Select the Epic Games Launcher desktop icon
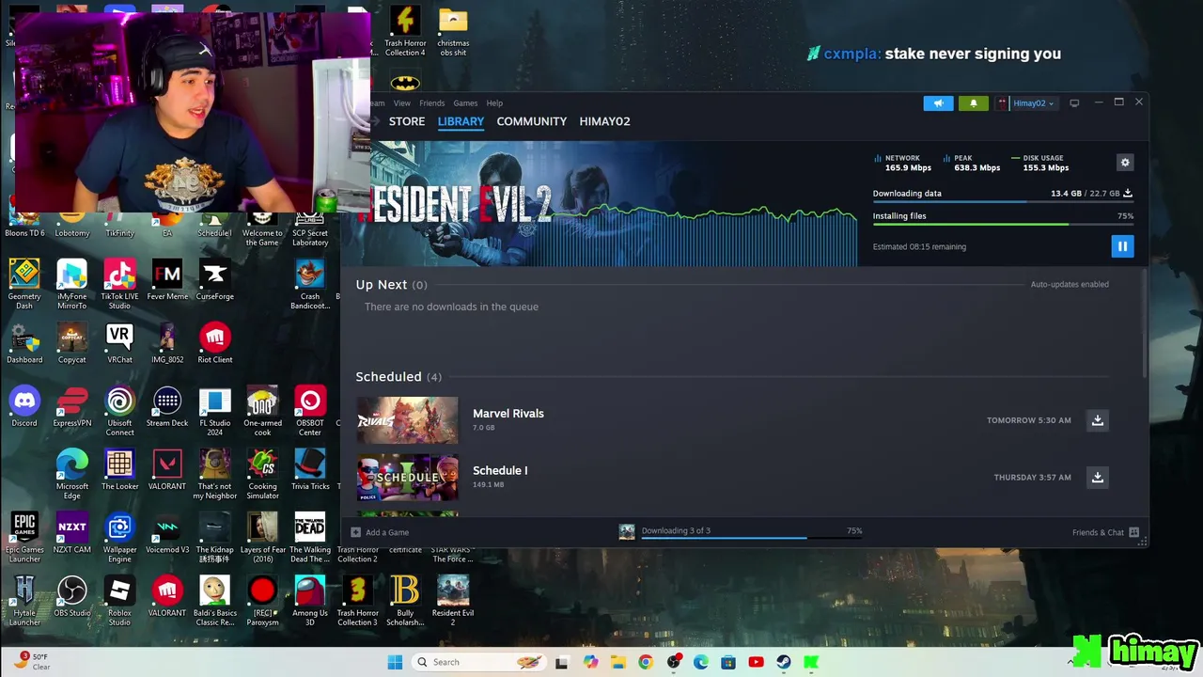 pos(24,538)
